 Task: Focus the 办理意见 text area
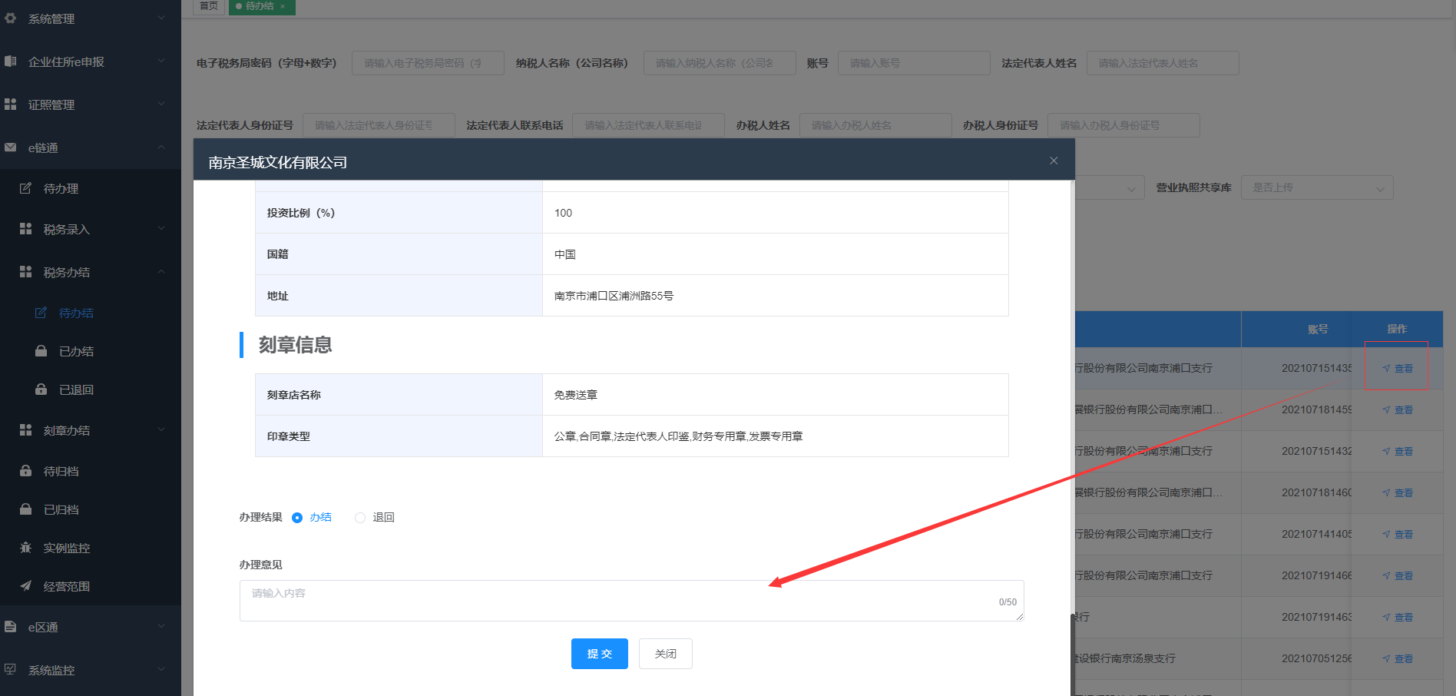click(632, 601)
